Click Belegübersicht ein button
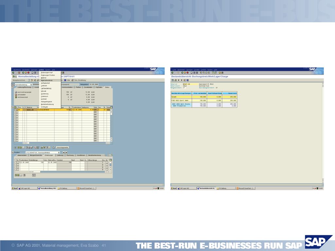 [19, 80]
